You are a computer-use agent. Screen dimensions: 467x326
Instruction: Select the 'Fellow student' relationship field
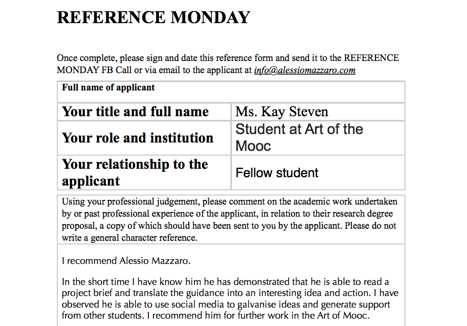[x=277, y=173]
